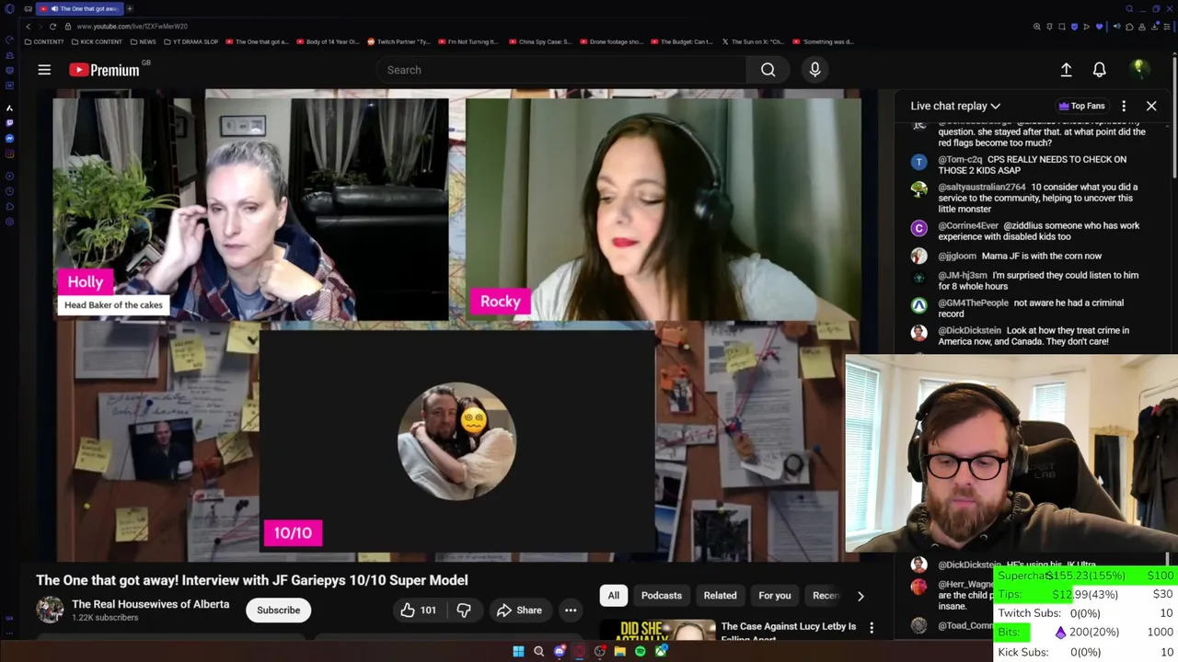Click the heart bookmark icon in toolbar

[x=1099, y=27]
